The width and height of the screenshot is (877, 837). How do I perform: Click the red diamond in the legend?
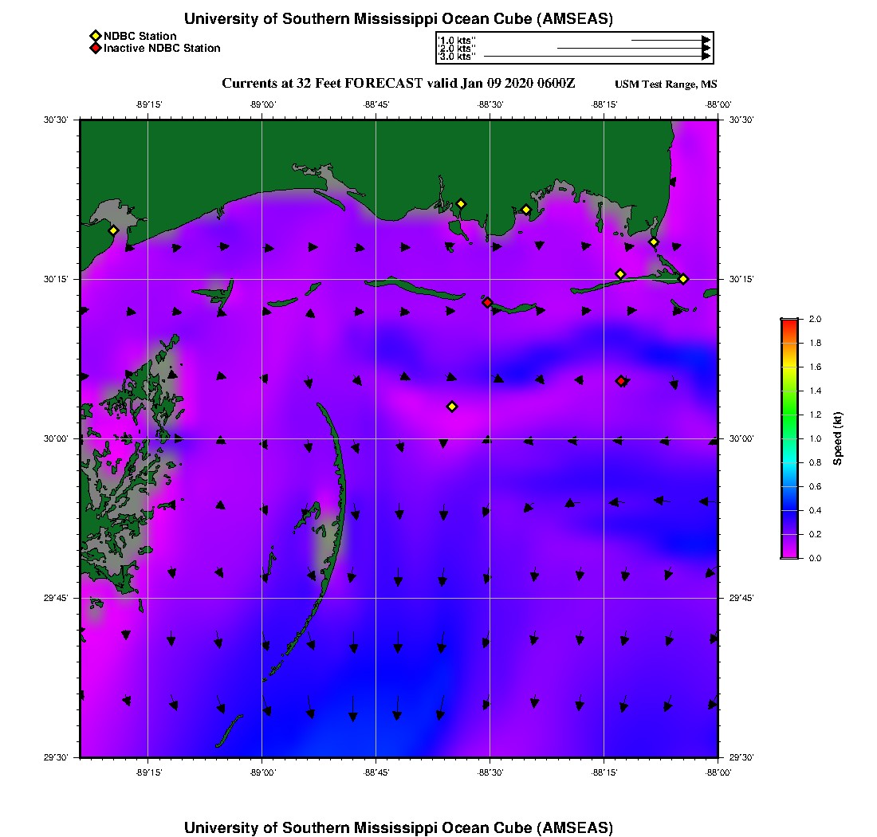click(x=95, y=48)
